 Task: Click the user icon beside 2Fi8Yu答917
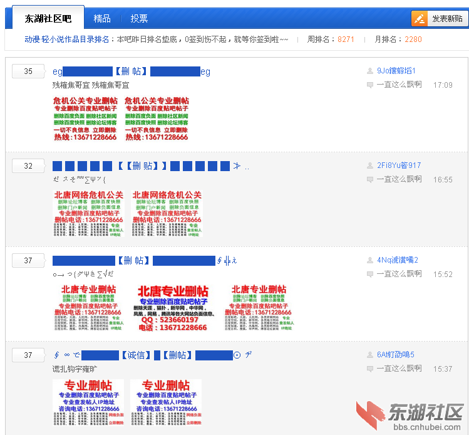pos(370,165)
